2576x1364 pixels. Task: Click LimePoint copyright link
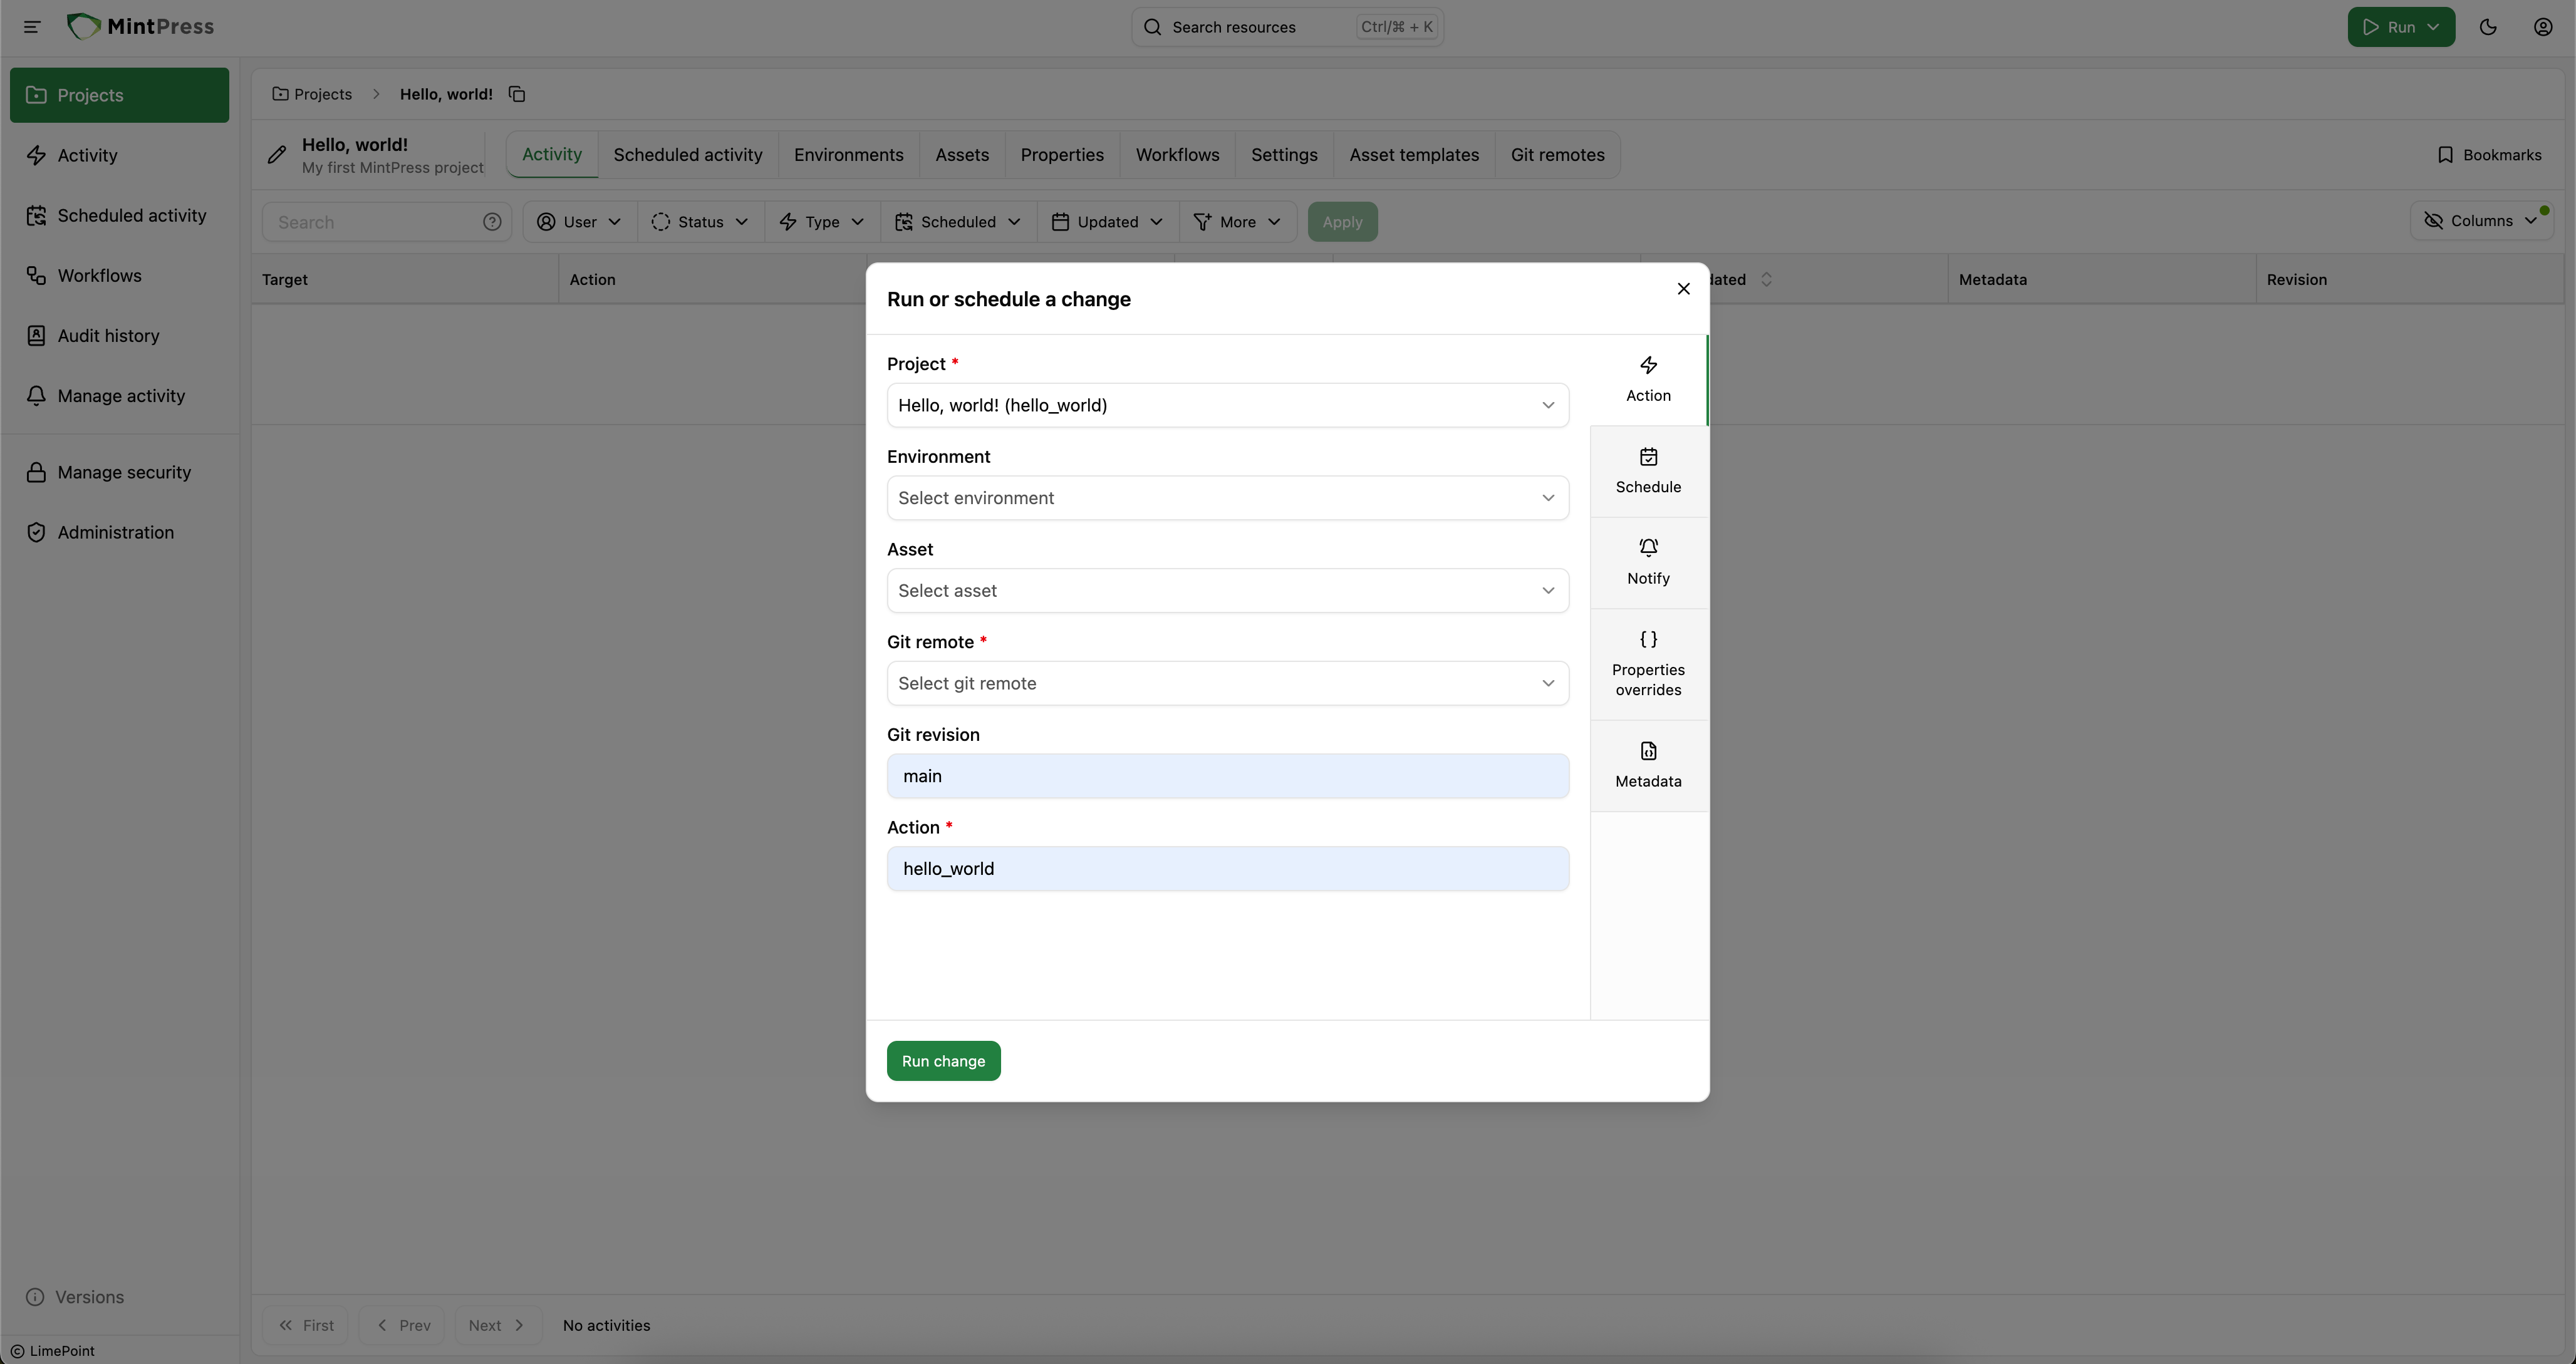53,1351
